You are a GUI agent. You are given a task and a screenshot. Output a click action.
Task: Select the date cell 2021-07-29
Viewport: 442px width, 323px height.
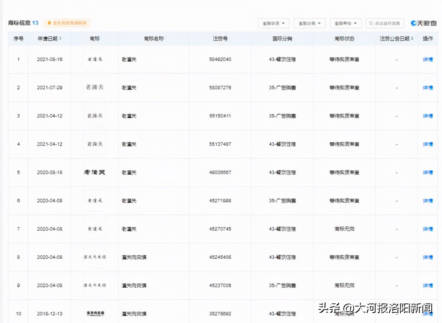[50, 88]
